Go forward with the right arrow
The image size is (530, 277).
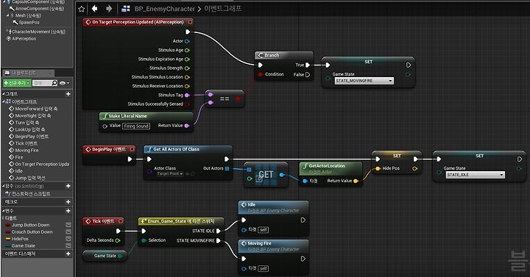[x=109, y=9]
